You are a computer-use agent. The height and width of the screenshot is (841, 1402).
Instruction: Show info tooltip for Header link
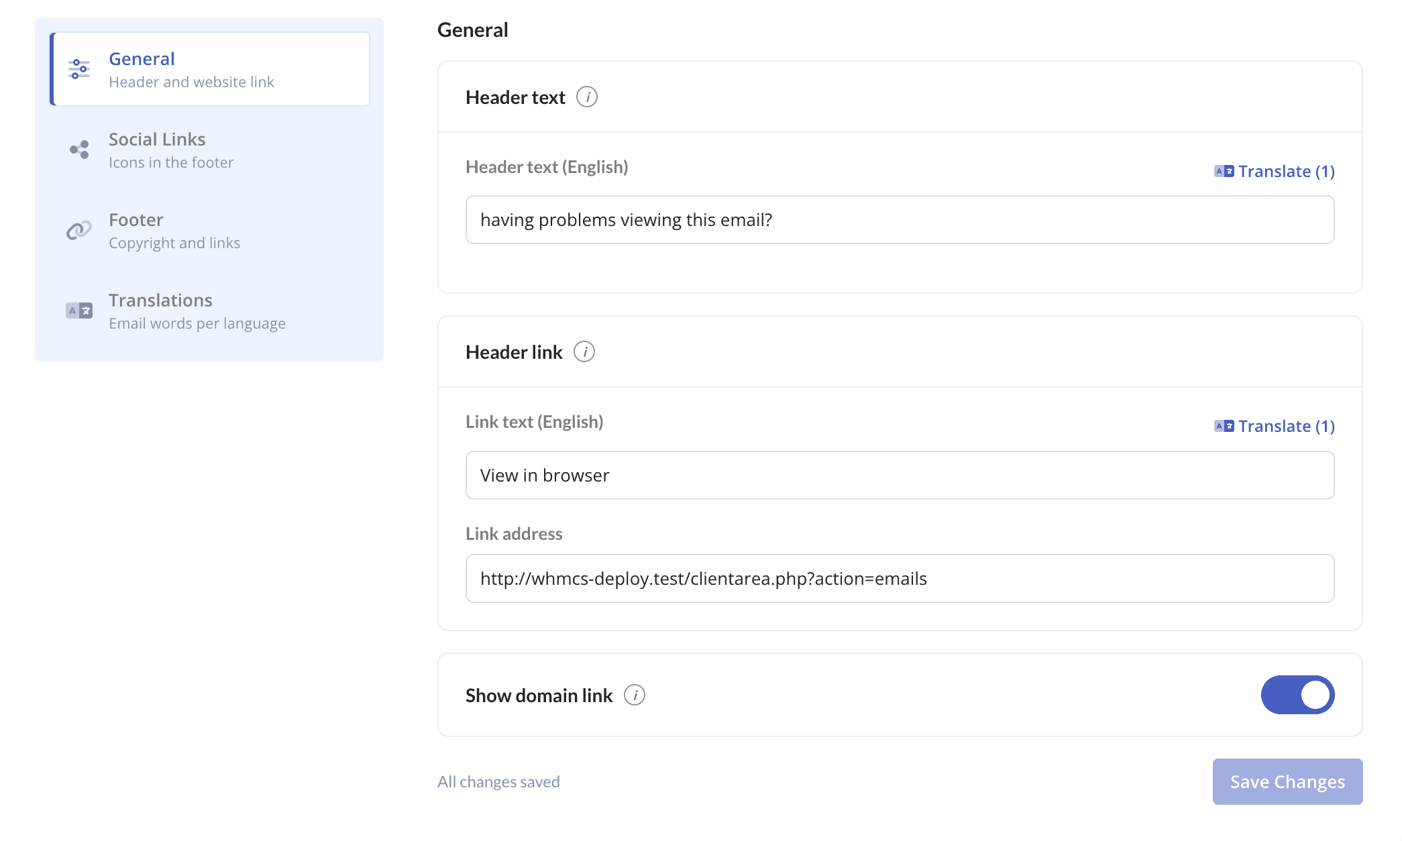(x=584, y=352)
